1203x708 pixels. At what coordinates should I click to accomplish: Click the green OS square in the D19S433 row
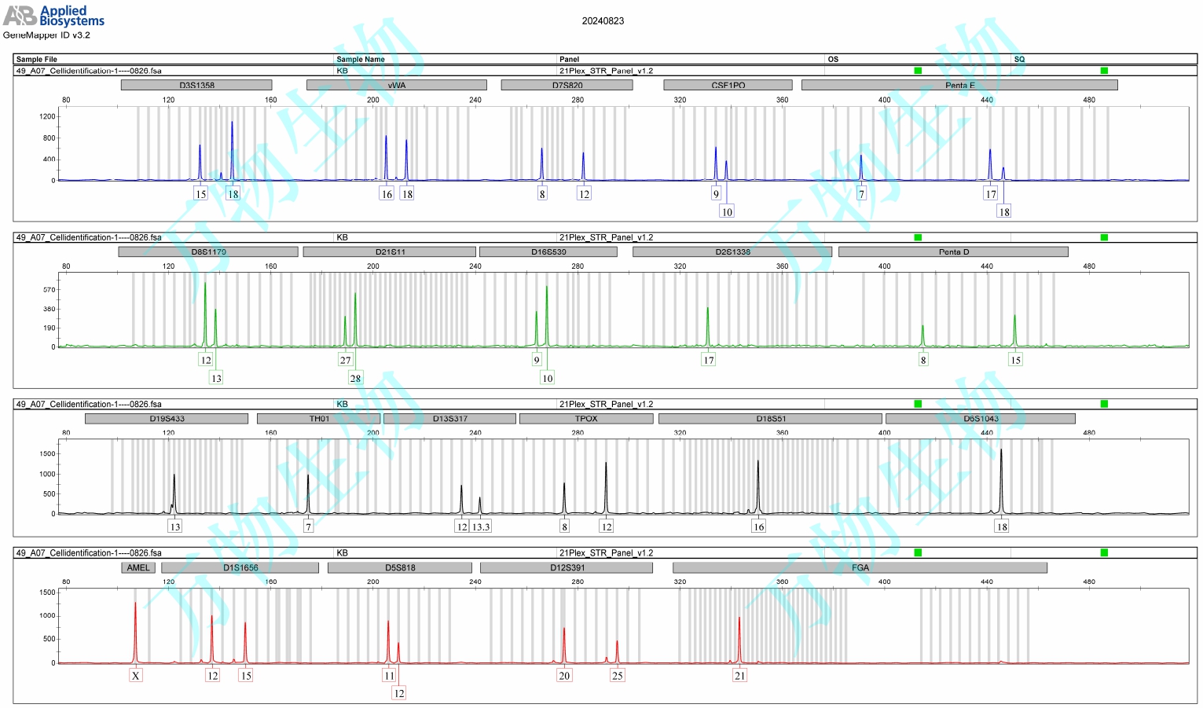[x=918, y=404]
